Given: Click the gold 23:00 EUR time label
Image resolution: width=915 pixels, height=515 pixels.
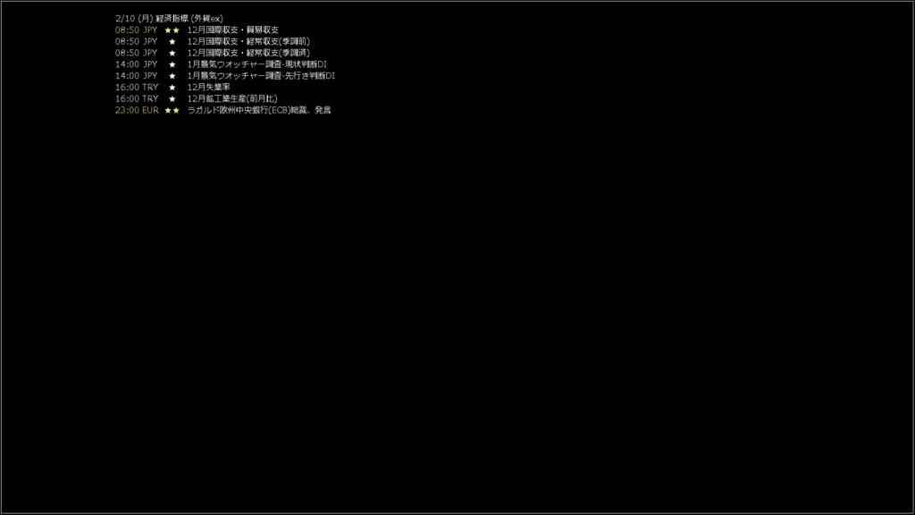Looking at the screenshot, I should (x=137, y=110).
